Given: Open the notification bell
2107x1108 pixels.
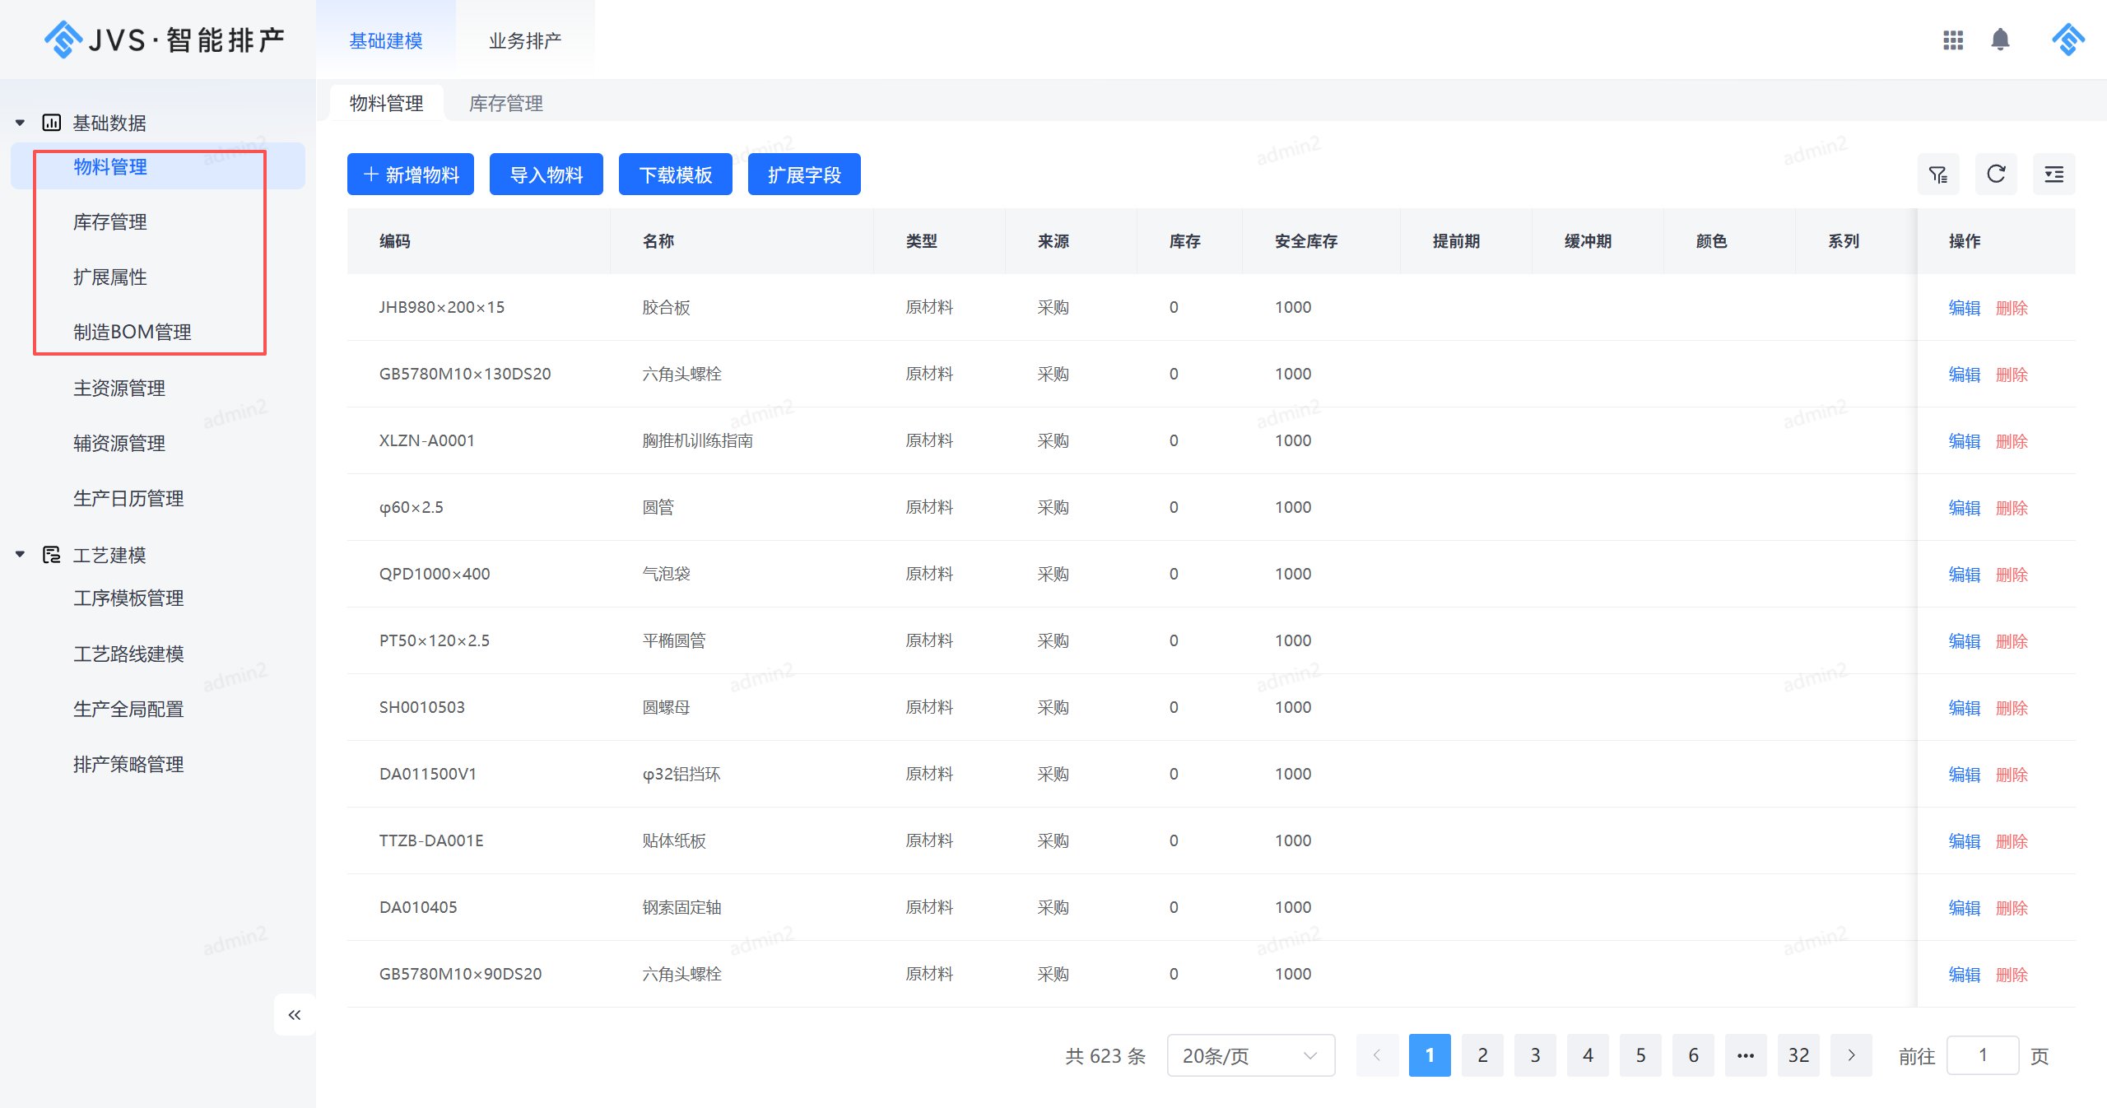Looking at the screenshot, I should pyautogui.click(x=2000, y=40).
